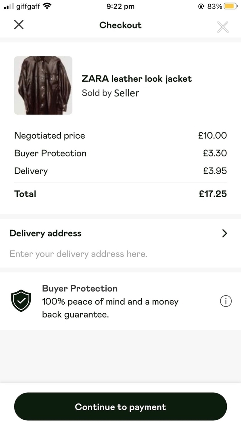Viewport: 241px width, 430px height.
Task: Tap the £3.95 Delivery fee row
Action: pos(120,171)
